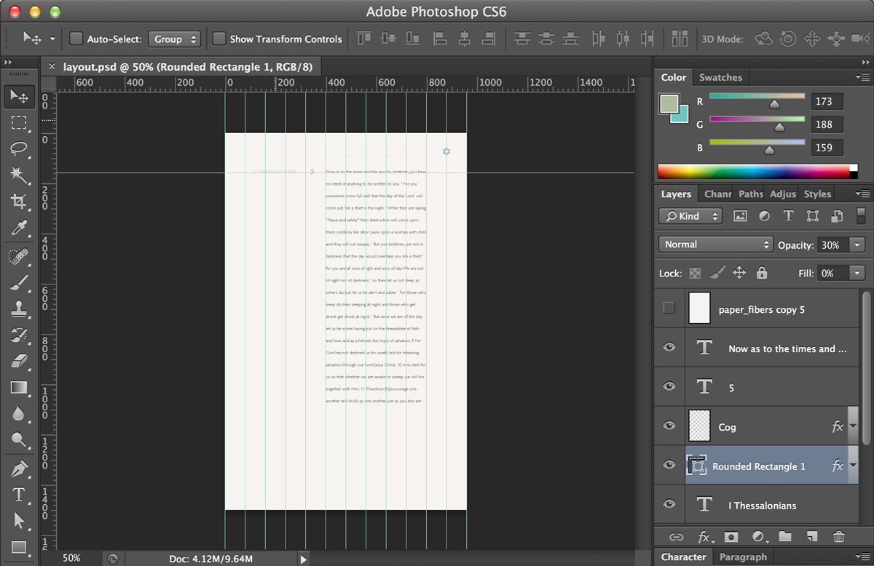Open the blend mode dropdown showing Normal
This screenshot has width=874, height=566.
(714, 244)
